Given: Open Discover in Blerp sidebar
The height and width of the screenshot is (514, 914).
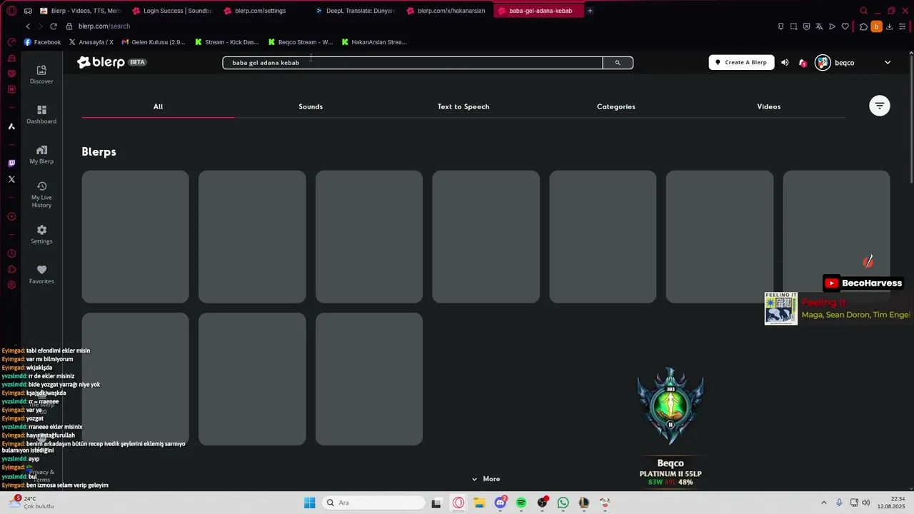Looking at the screenshot, I should click(x=41, y=74).
